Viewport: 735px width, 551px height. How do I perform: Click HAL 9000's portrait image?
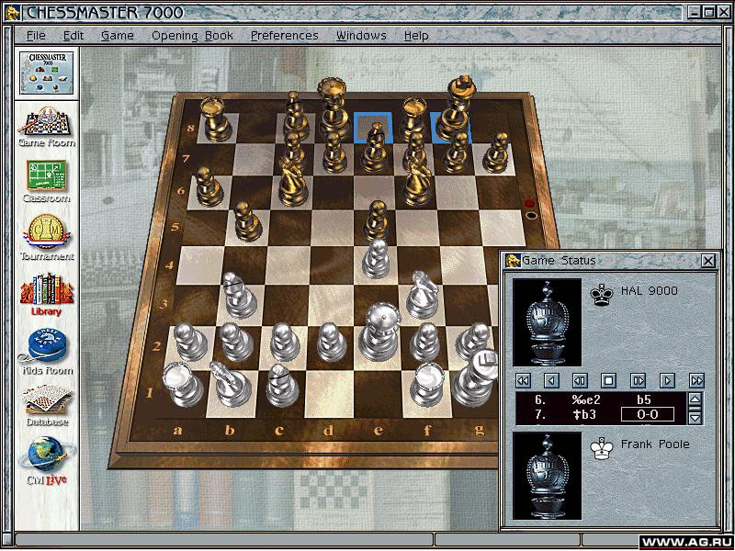tap(547, 322)
